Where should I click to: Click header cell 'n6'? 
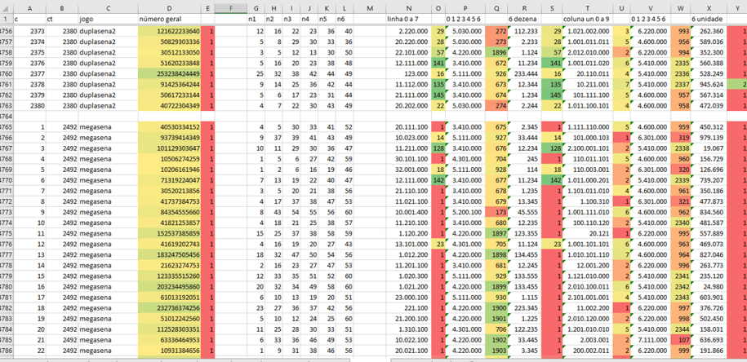click(x=345, y=19)
